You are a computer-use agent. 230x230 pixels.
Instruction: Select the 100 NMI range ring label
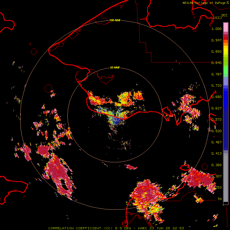pyautogui.click(x=115, y=20)
